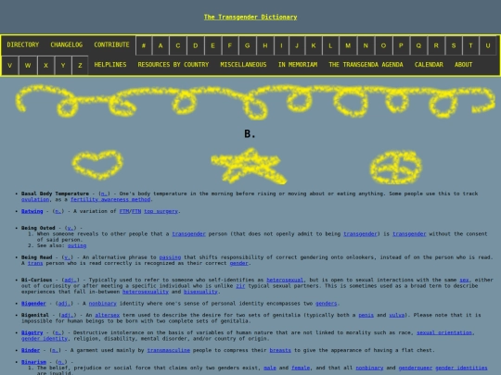Image resolution: width=501 pixels, height=375 pixels.
Task: Follow the altersex link
Action: click(107, 316)
